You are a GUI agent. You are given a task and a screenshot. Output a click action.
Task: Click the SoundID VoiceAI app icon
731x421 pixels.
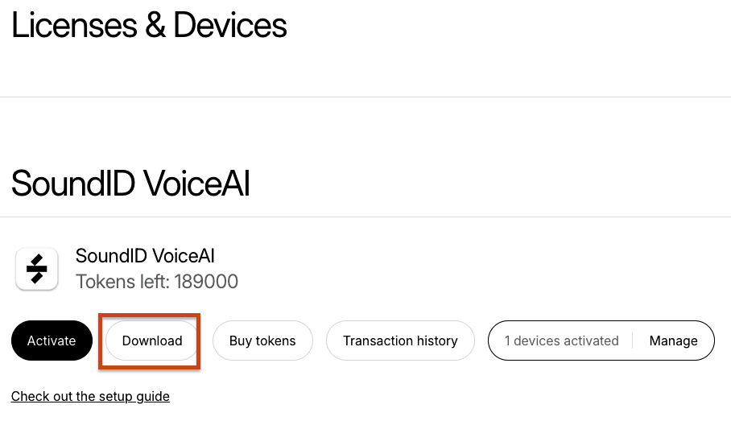37,269
